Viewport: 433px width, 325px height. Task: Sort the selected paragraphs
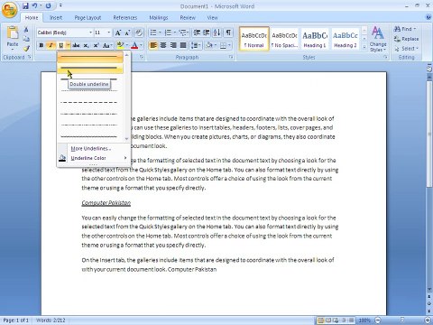(216, 32)
